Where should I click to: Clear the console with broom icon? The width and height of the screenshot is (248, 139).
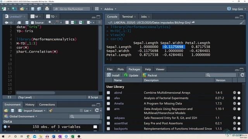(x=242, y=22)
